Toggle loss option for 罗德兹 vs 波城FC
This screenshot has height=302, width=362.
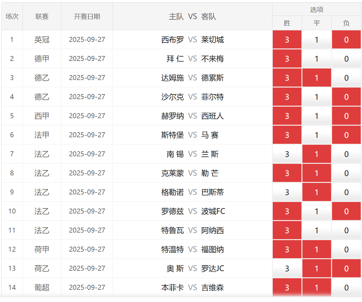[346, 211]
